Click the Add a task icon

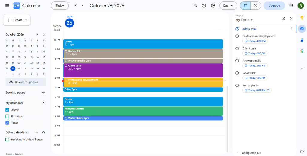(x=237, y=29)
